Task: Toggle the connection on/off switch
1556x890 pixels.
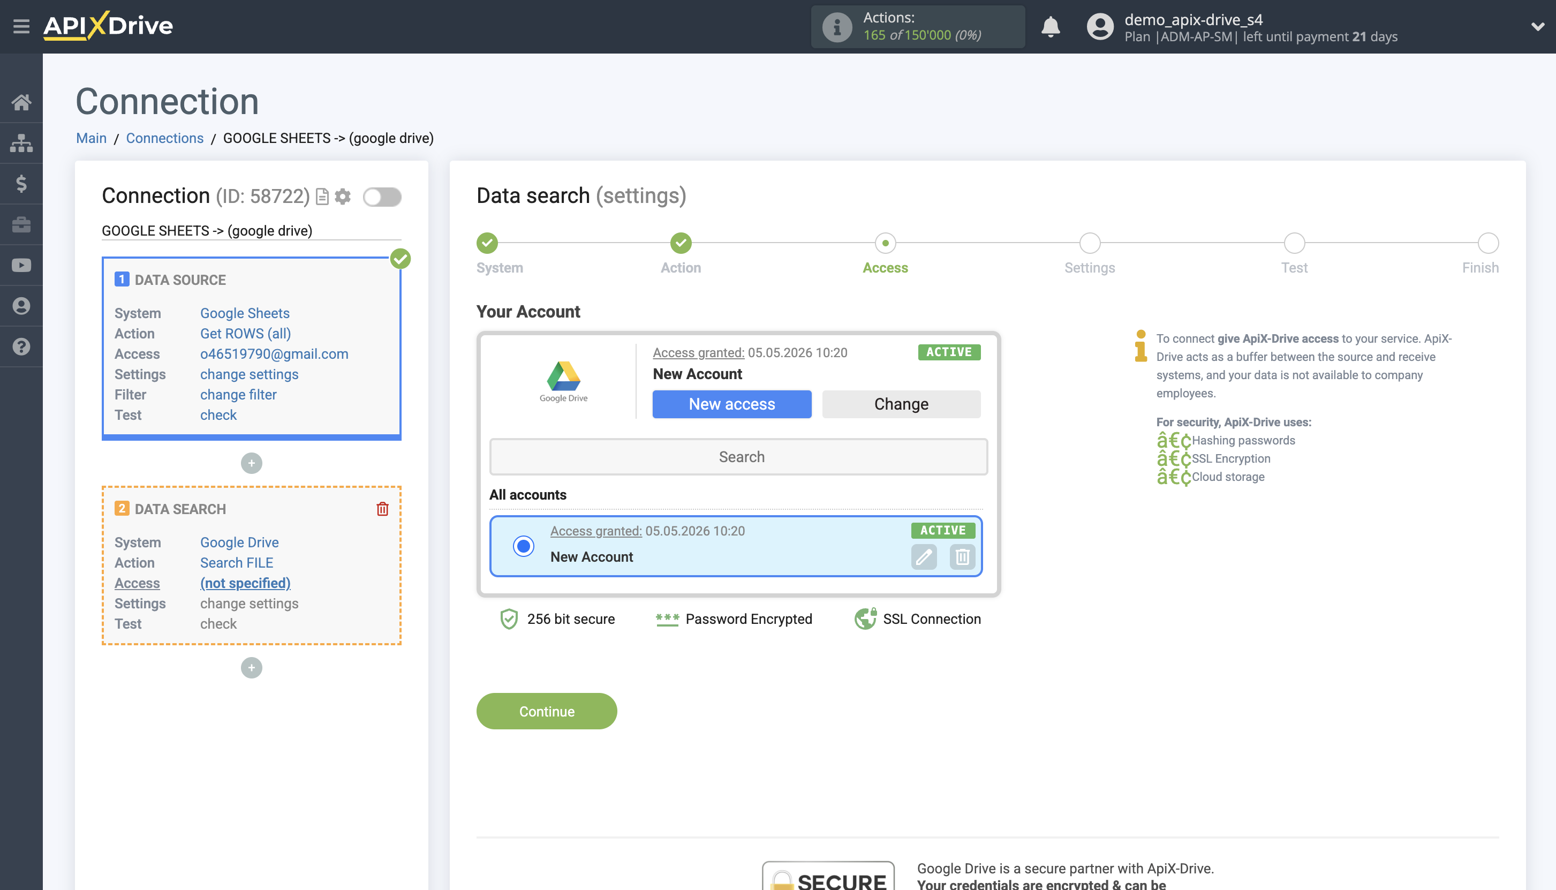Action: (382, 197)
